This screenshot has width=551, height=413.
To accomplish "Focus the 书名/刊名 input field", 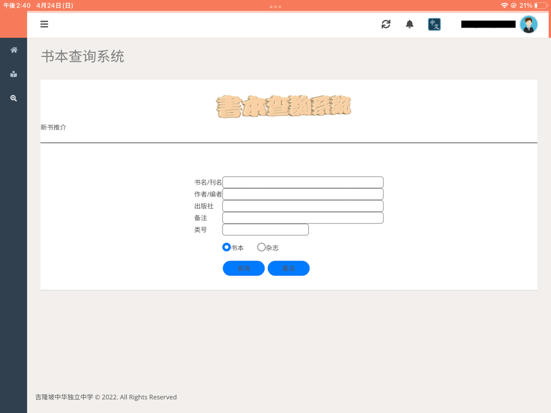I will click(303, 182).
